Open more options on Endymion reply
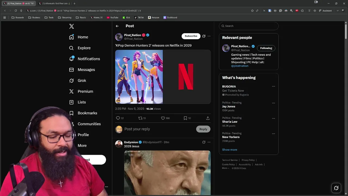Screen dimensions: 348x196 (209, 142)
